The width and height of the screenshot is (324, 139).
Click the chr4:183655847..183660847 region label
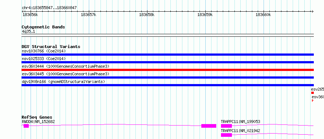(x=50, y=8)
